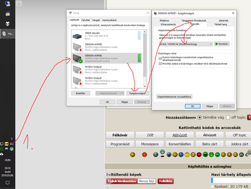Click Fájlok kiválasztása file chooser button
Screen dimensions: 251x189
122,181
